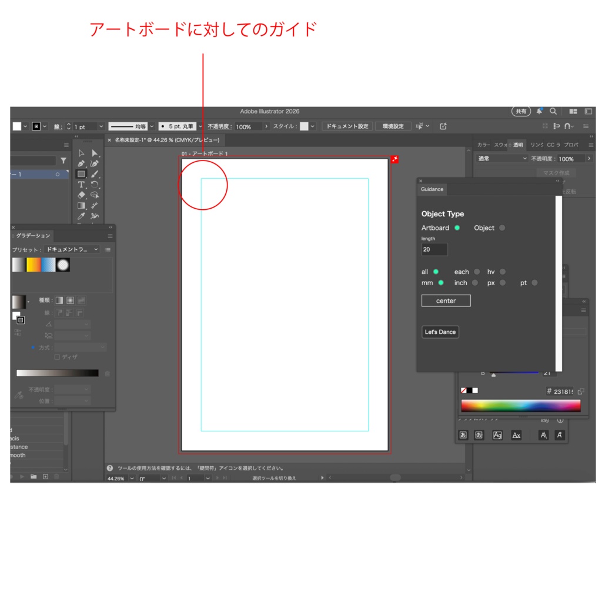Select the Rectangle tool
The image size is (602, 602).
click(x=81, y=174)
